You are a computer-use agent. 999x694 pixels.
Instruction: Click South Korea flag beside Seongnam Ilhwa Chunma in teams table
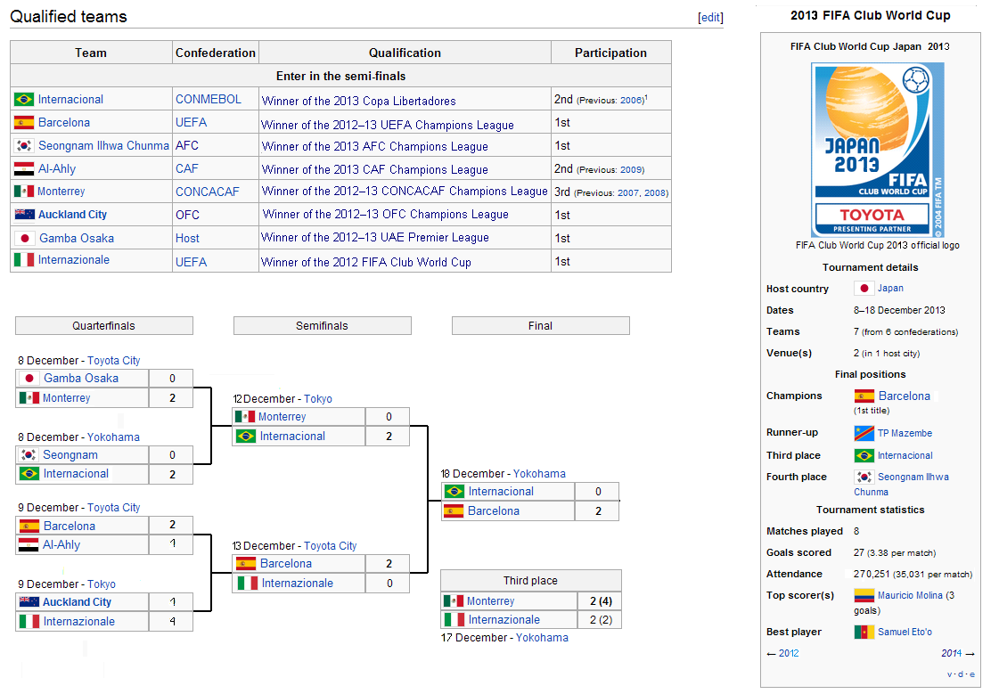[x=24, y=146]
